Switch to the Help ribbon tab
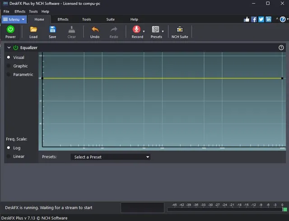The image size is (289, 221). pyautogui.click(x=134, y=19)
